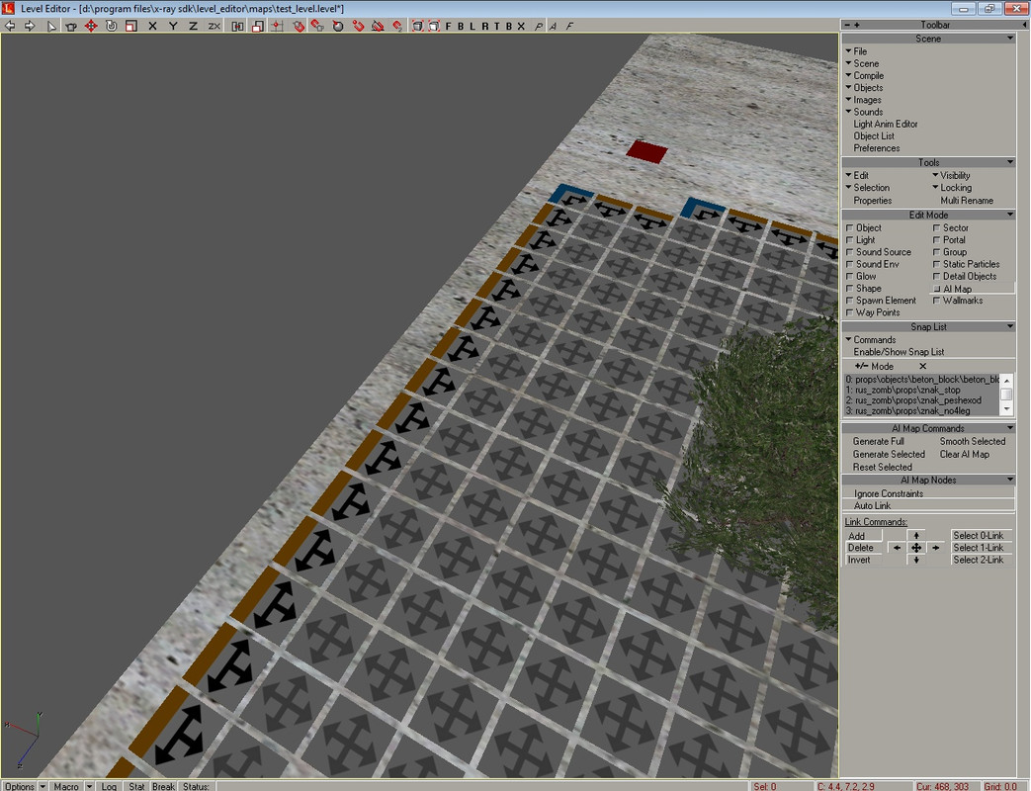
Task: Toggle the ZX plane constraint
Action: point(214,26)
